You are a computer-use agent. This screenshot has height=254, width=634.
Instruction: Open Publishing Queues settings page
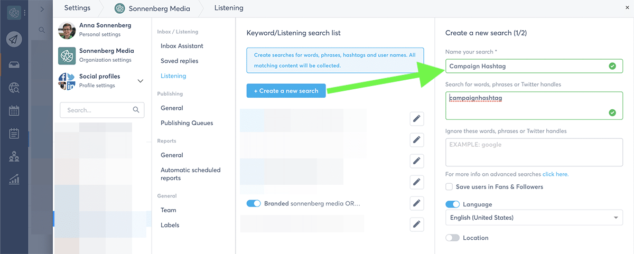187,123
